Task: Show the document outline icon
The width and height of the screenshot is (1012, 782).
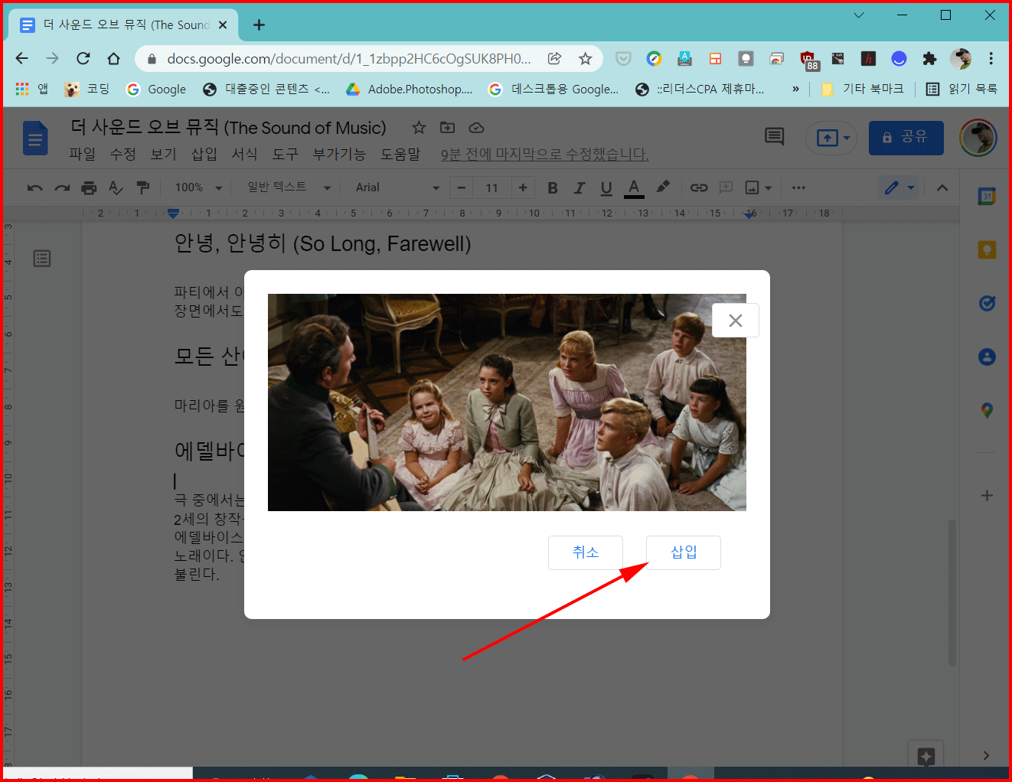Action: pyautogui.click(x=42, y=259)
